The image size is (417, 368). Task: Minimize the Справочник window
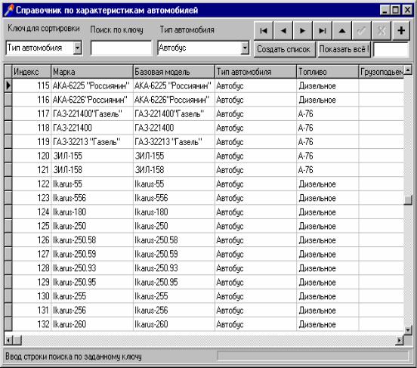[385, 10]
